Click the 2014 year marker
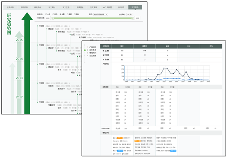Screen dimensions: 228x162 pyautogui.click(x=19, y=59)
